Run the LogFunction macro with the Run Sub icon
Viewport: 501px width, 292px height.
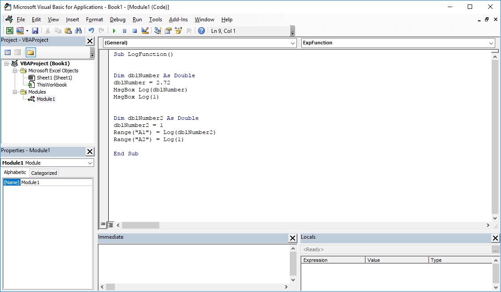(114, 30)
